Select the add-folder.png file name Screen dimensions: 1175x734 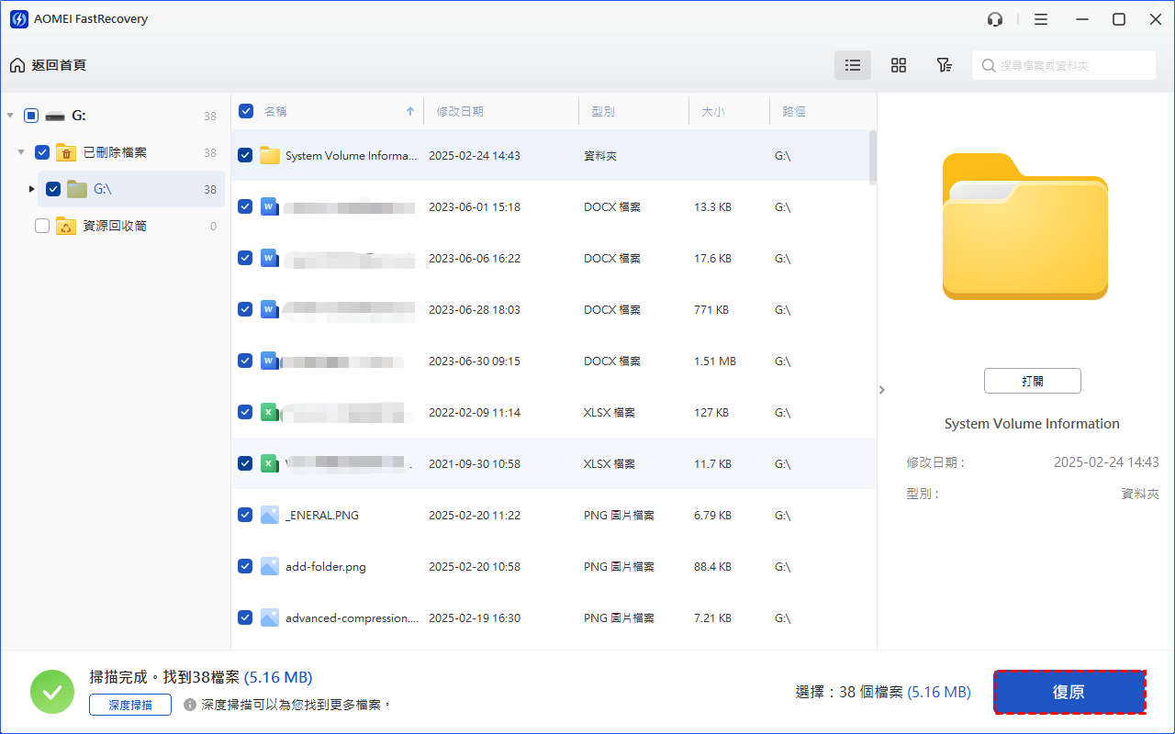click(x=326, y=567)
